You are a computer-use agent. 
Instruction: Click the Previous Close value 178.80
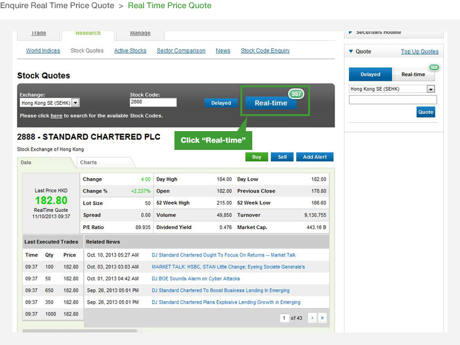(x=319, y=191)
